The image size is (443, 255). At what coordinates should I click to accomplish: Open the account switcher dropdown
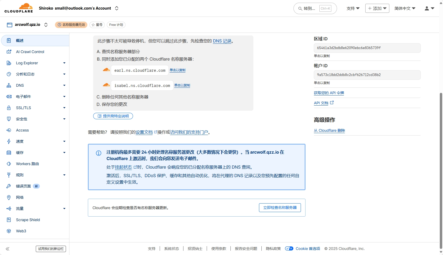[x=117, y=8]
